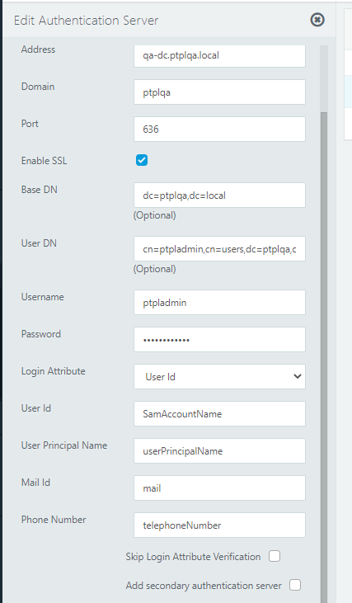Click the Edit Authentication Server title
Image resolution: width=352 pixels, height=603 pixels.
86,21
